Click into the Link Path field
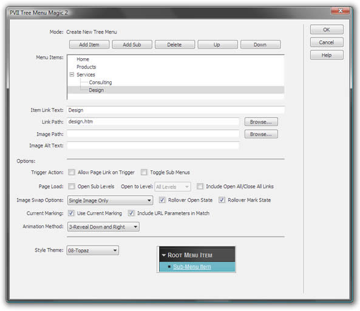 tap(153, 122)
